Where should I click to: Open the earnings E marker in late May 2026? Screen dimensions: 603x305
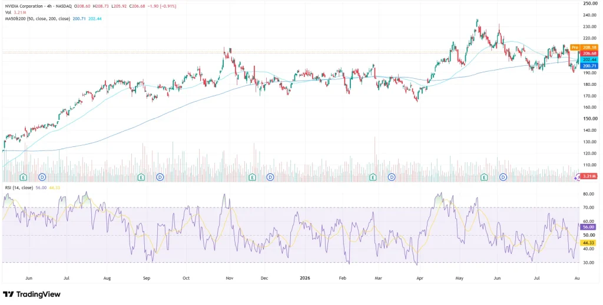coord(485,177)
